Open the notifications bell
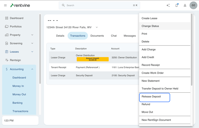The height and width of the screenshot is (128, 199). pos(176,5)
